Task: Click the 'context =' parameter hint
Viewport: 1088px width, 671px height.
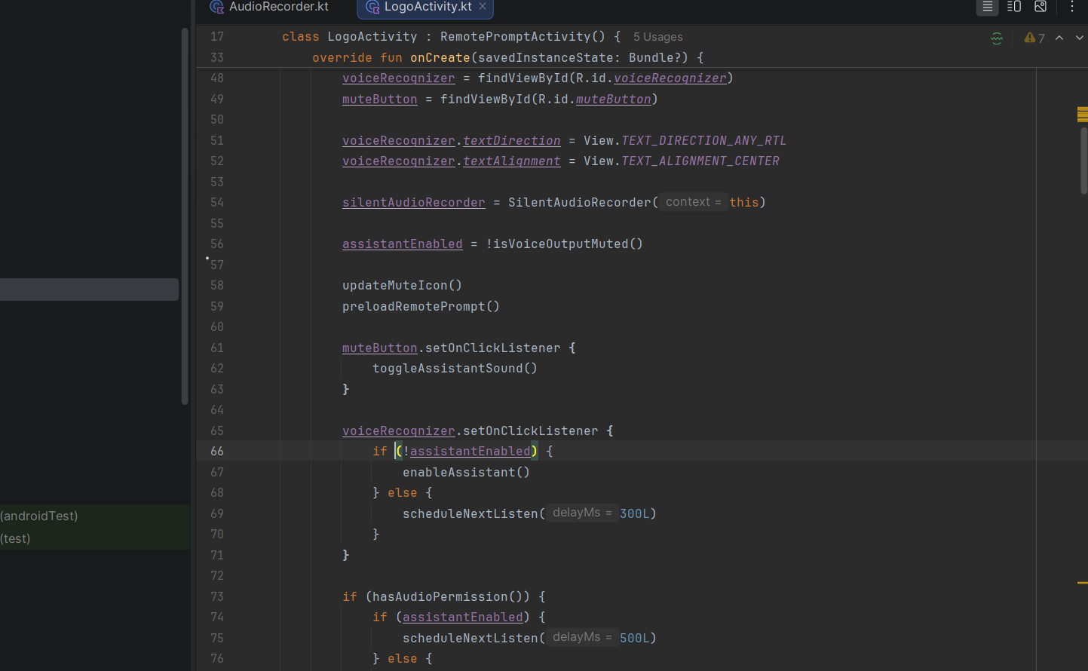Action: pyautogui.click(x=694, y=202)
